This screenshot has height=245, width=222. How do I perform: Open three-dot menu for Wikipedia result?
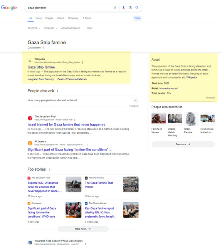point(82,62)
